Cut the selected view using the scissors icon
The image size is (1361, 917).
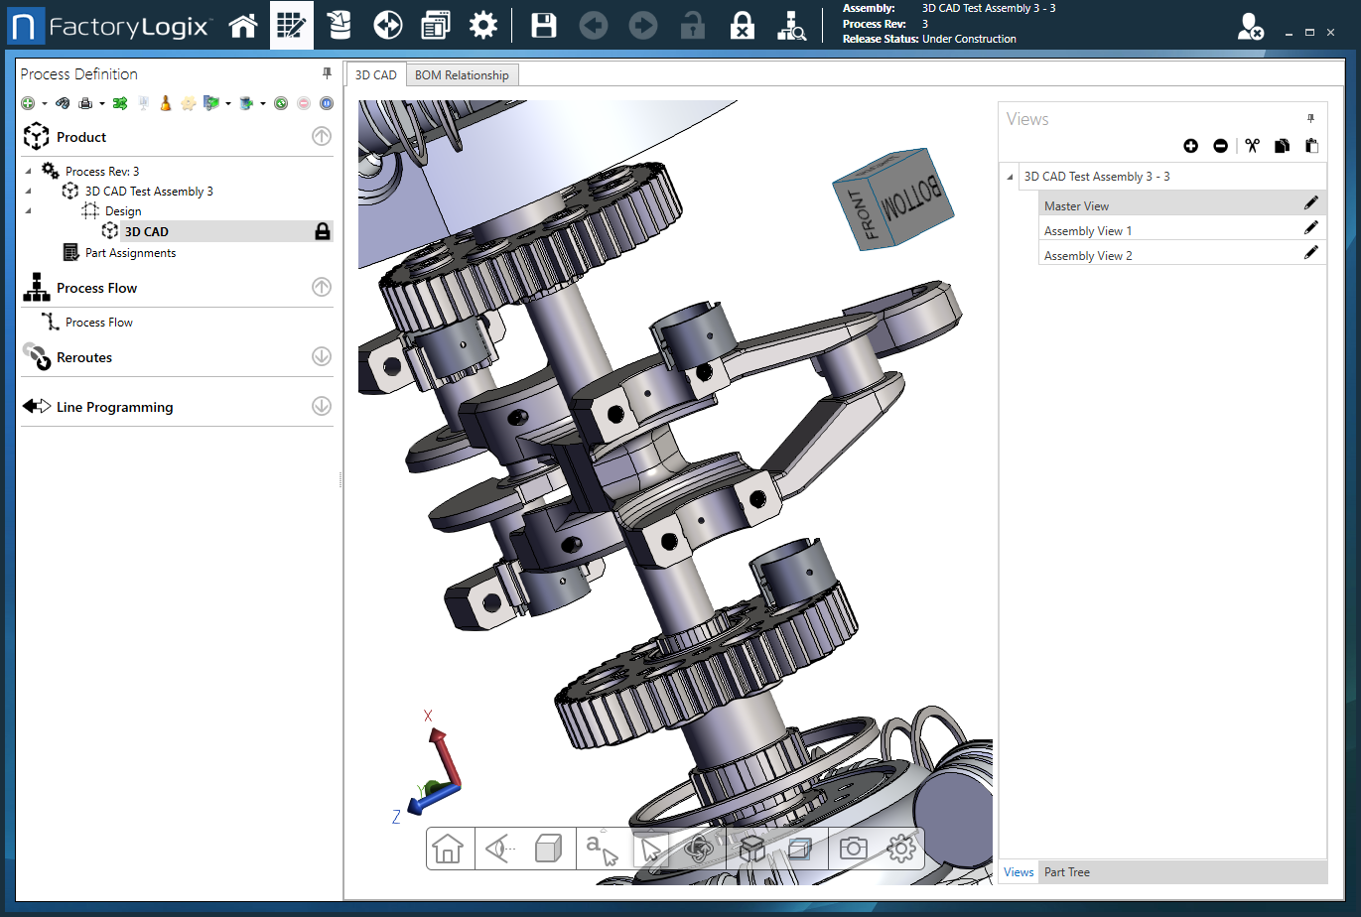1252,145
